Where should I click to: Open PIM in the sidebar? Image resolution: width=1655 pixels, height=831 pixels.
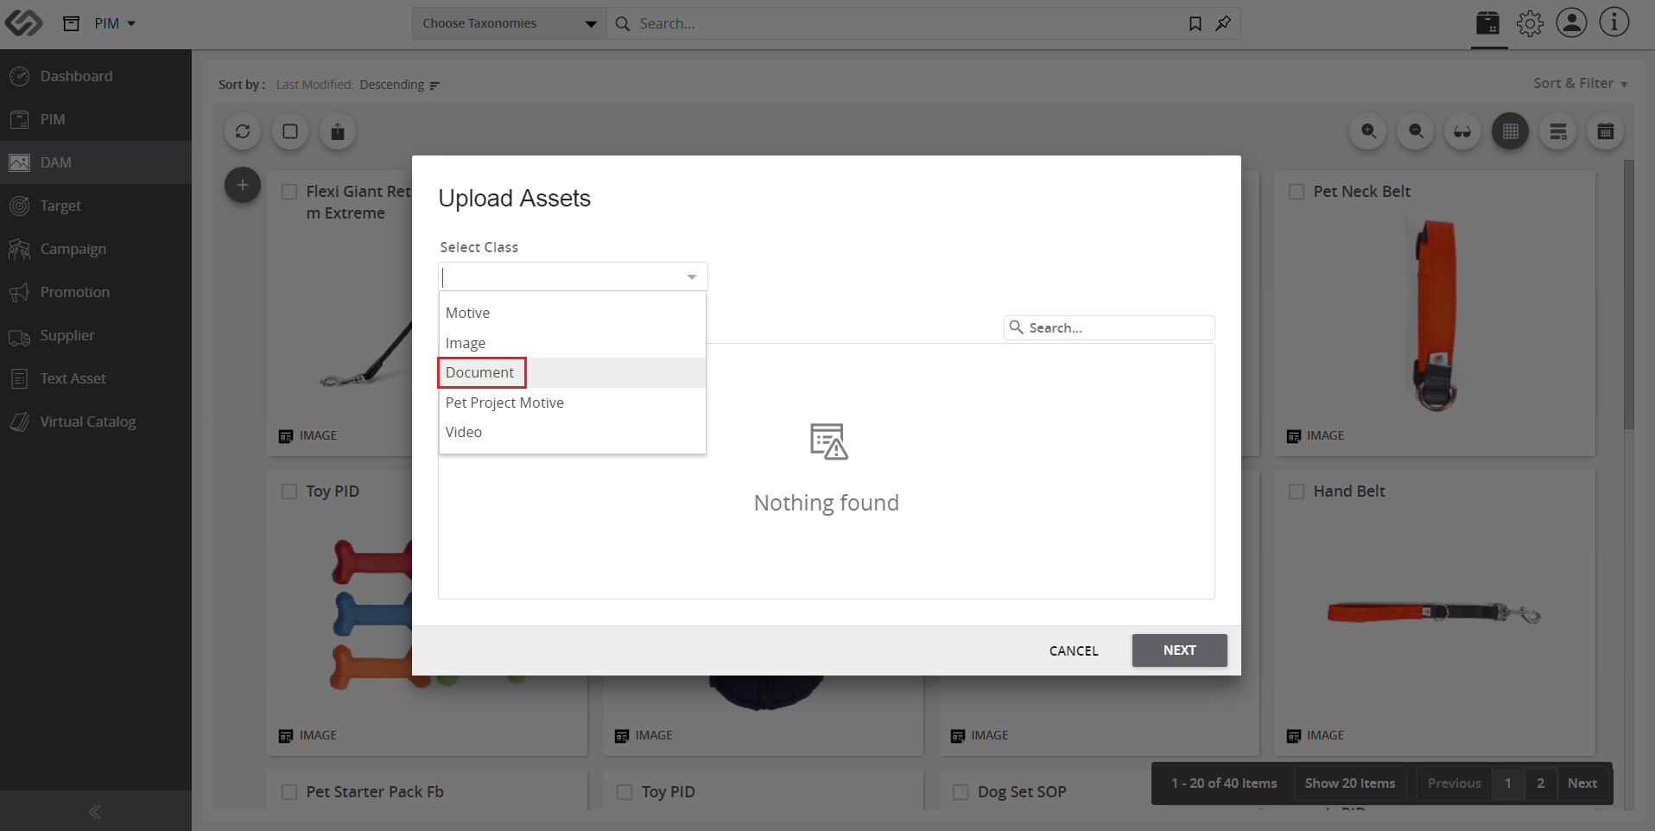coord(96,119)
